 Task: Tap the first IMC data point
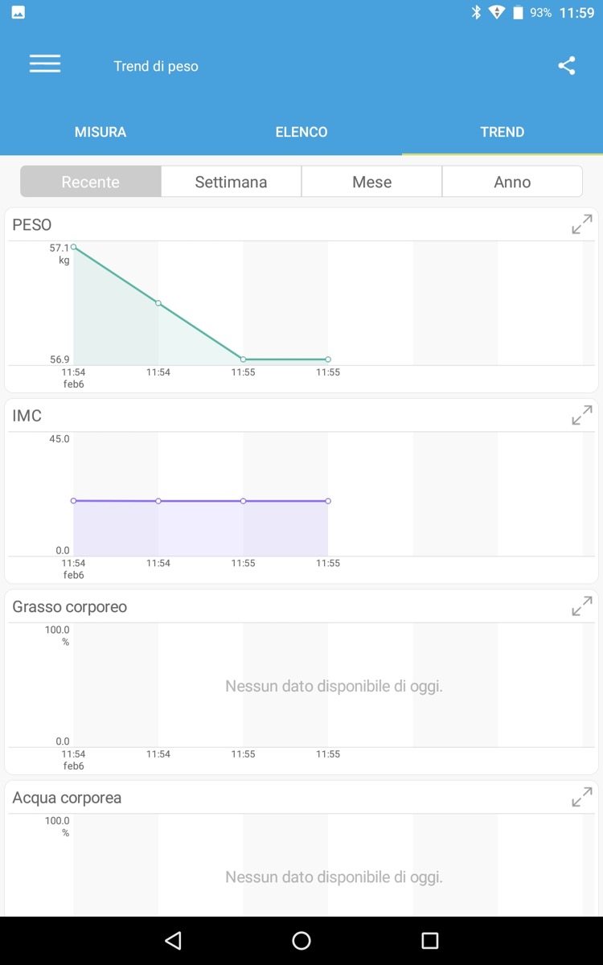click(74, 501)
